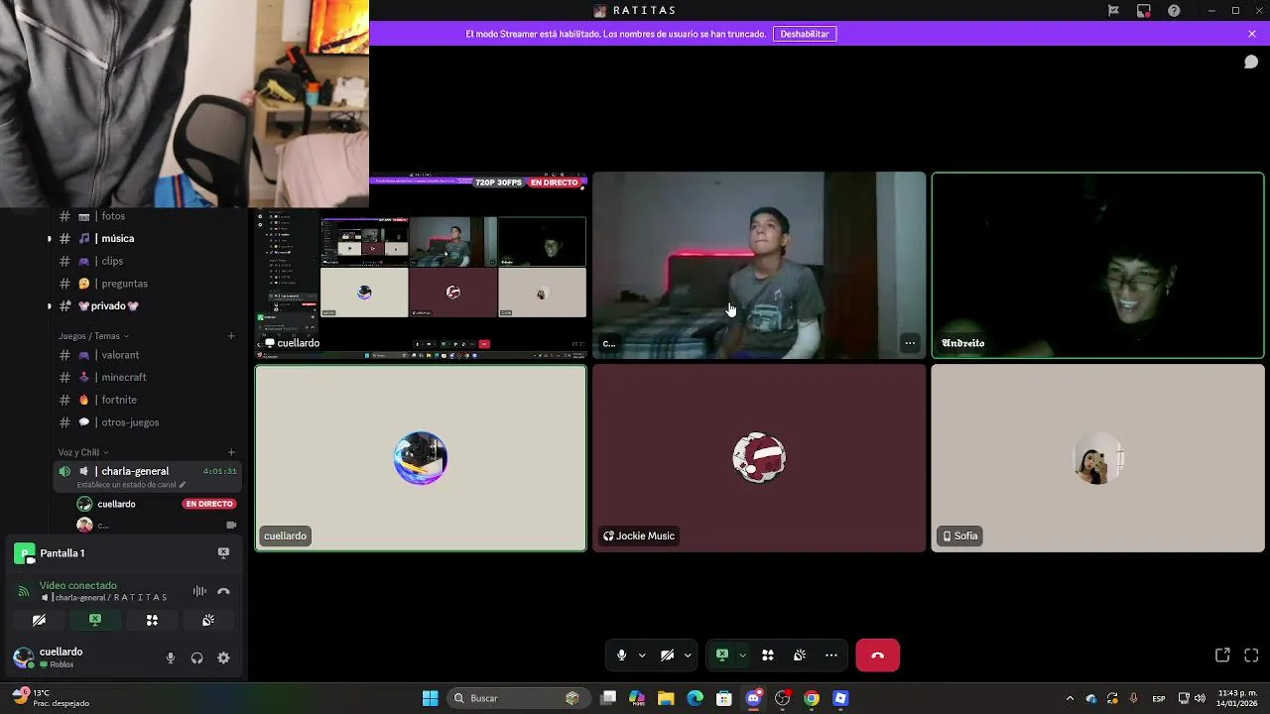1270x714 pixels.
Task: Open microphone options arrow in call bar
Action: tap(642, 655)
